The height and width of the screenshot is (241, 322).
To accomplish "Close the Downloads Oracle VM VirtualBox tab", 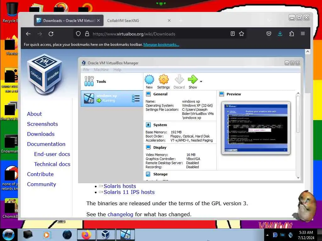I will (x=98, y=20).
